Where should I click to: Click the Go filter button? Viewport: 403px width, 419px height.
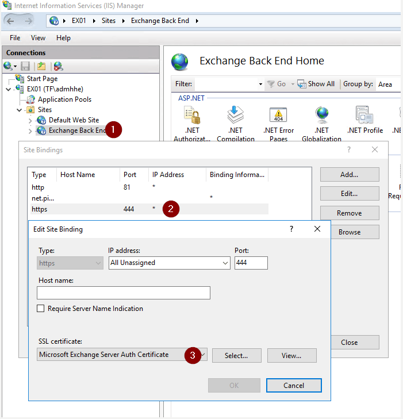pos(277,84)
